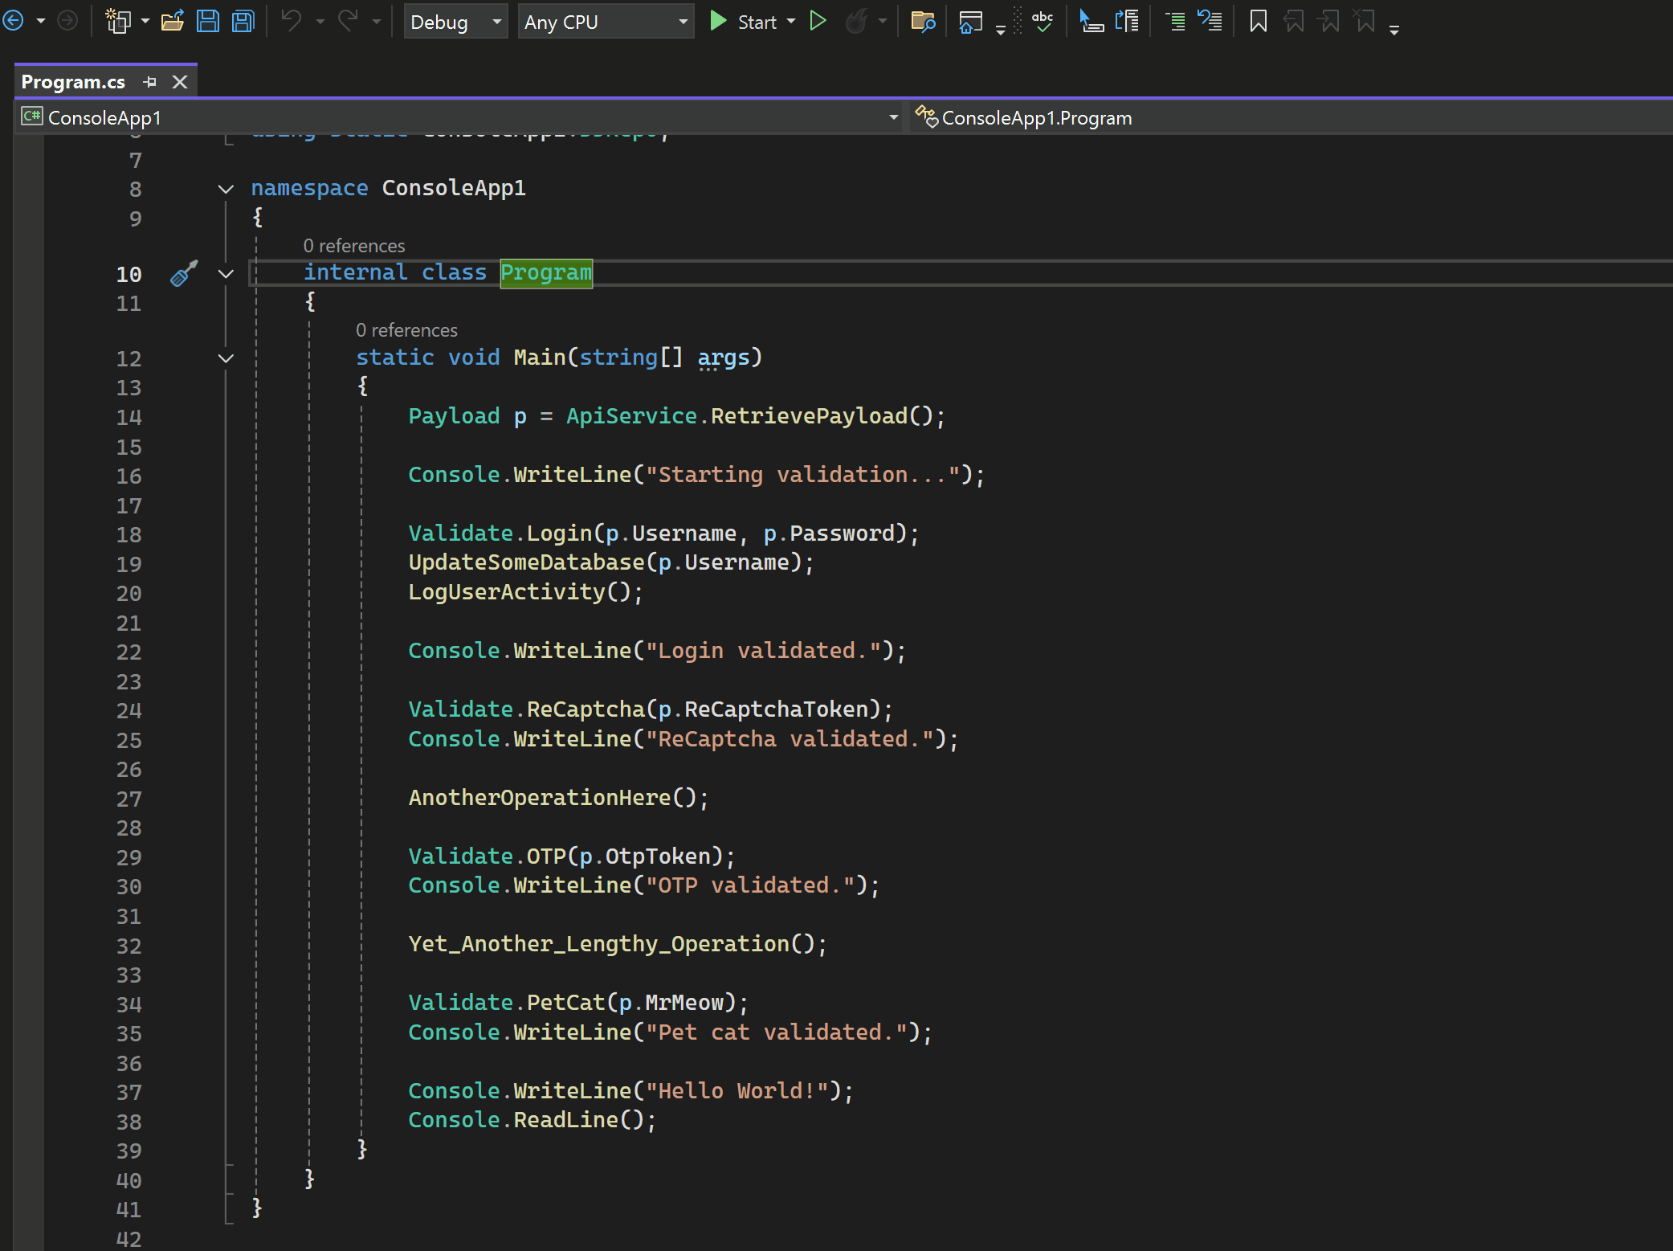Click the 0 references link above Main
This screenshot has width=1673, height=1251.
tap(406, 329)
